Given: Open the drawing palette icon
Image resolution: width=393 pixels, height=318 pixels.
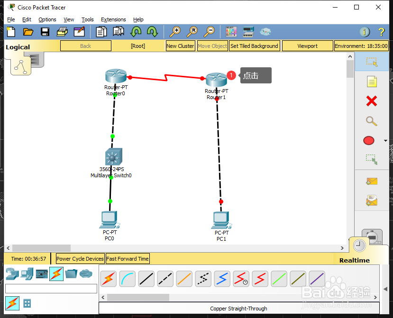Looking at the screenshot, I should [x=231, y=32].
